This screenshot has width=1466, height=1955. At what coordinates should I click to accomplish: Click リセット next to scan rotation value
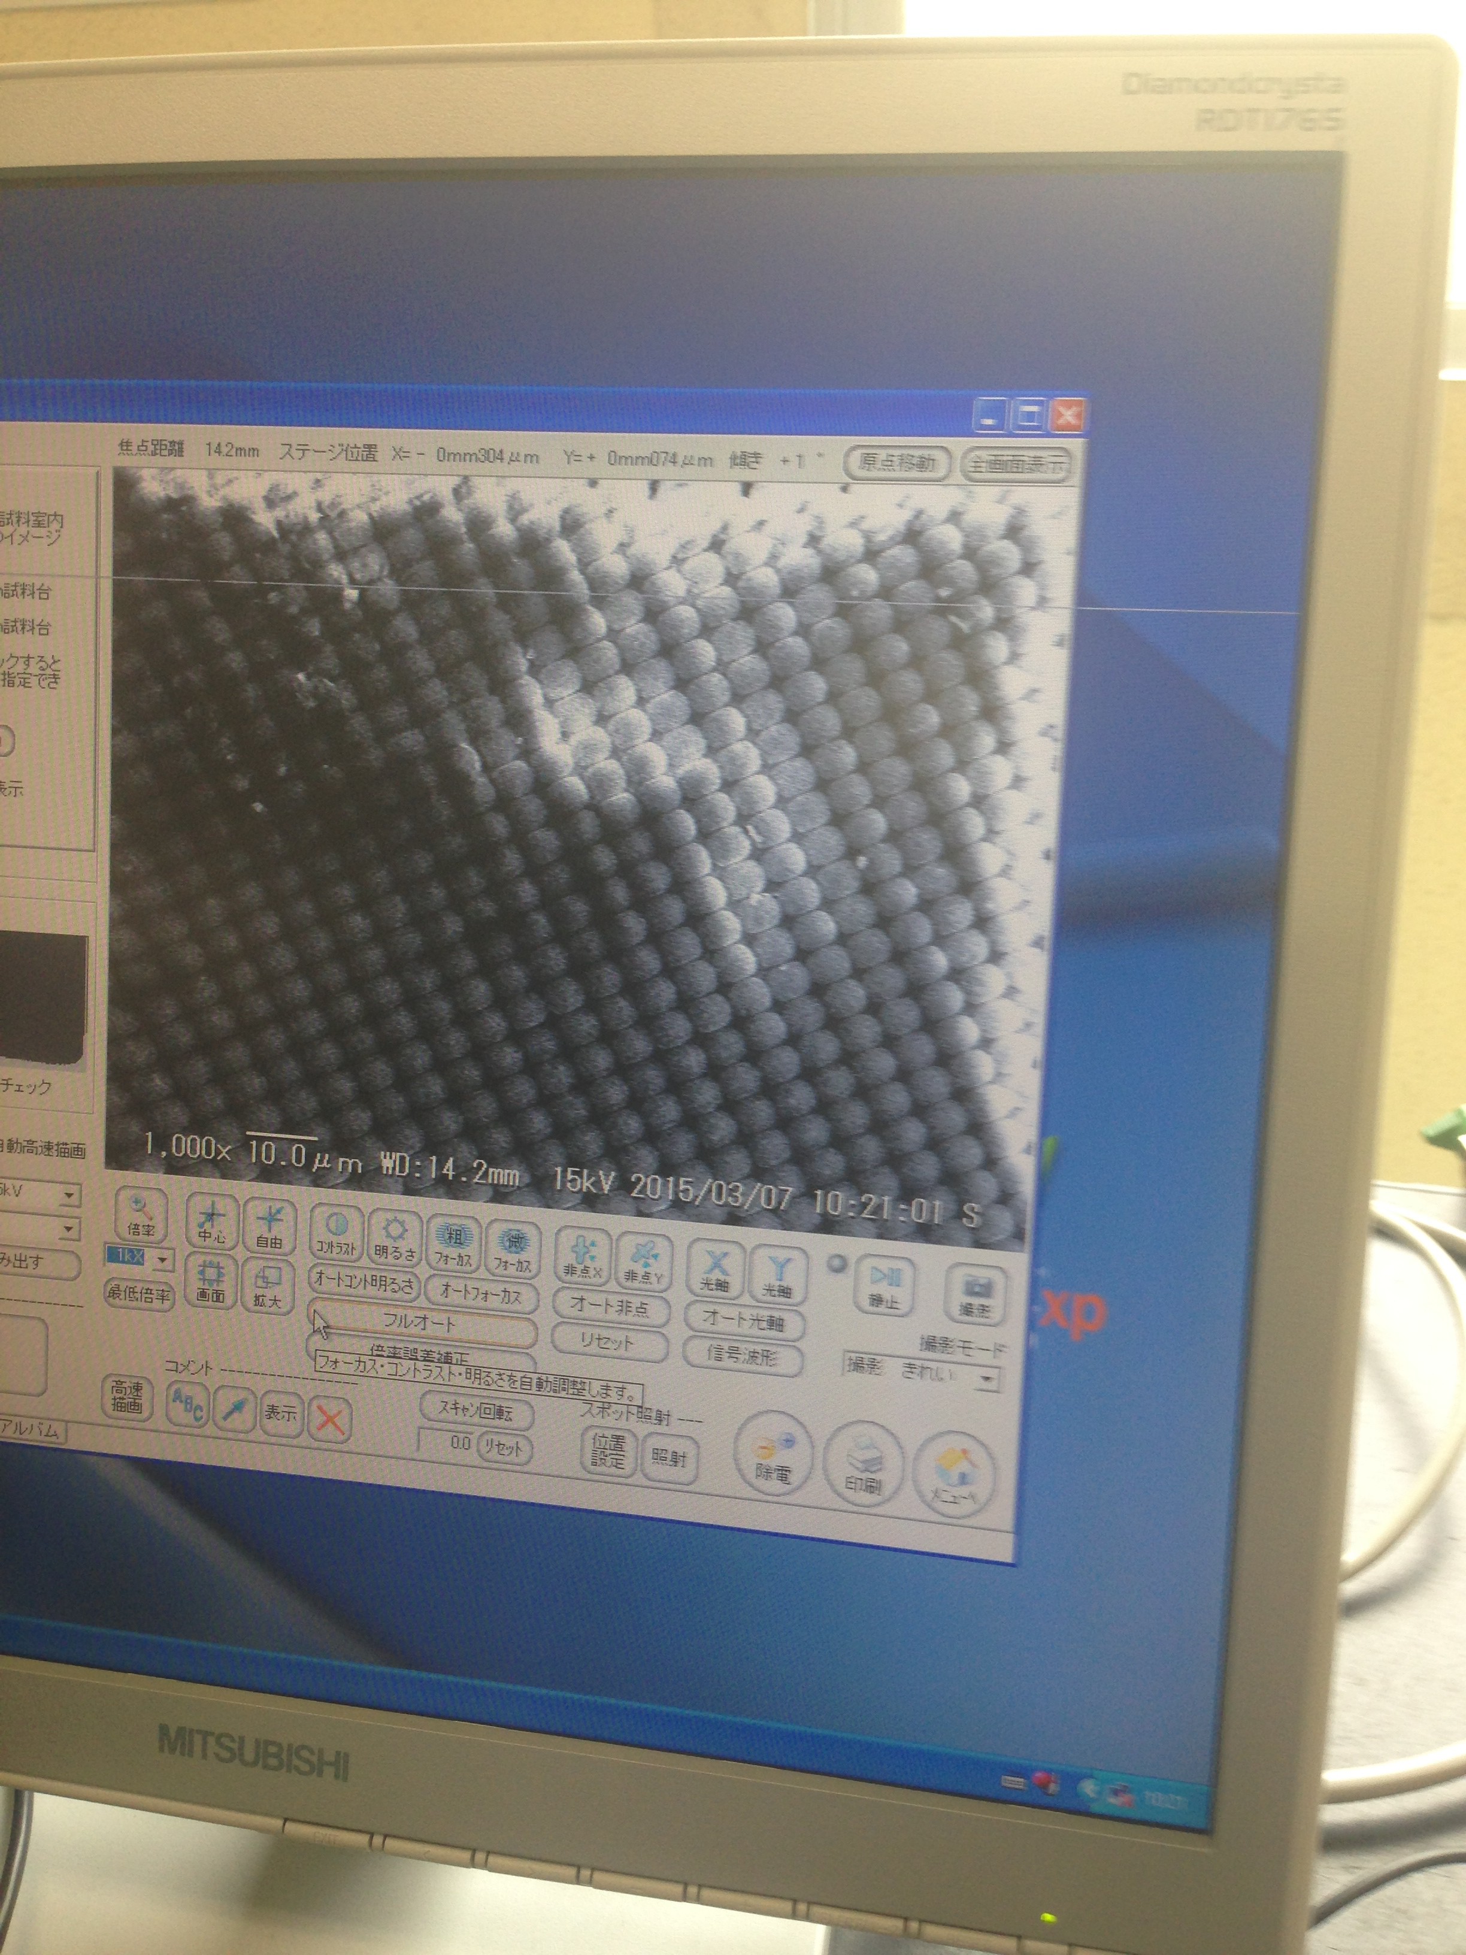coord(505,1448)
